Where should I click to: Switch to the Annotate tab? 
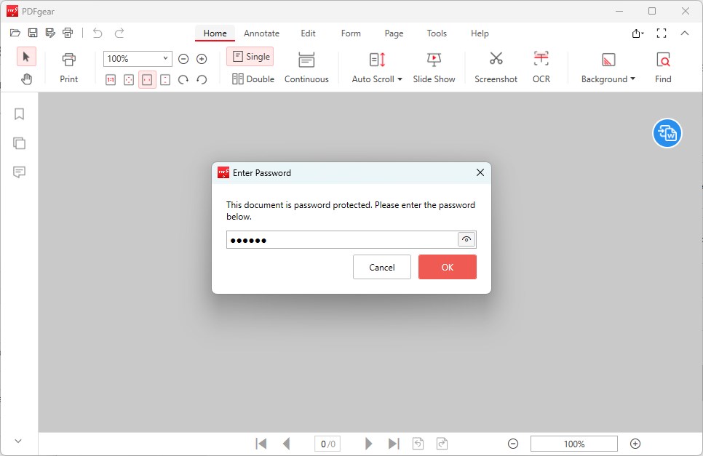261,33
